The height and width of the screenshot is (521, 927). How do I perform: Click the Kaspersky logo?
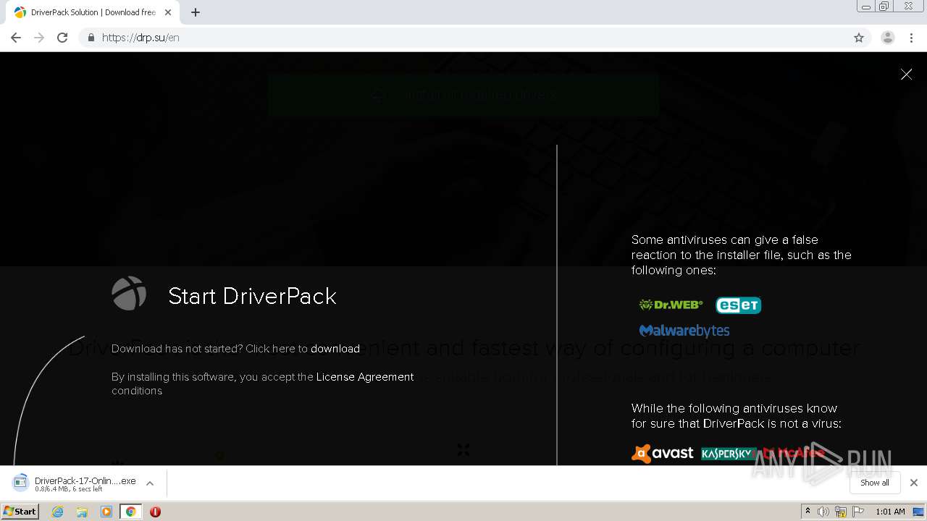tap(727, 454)
